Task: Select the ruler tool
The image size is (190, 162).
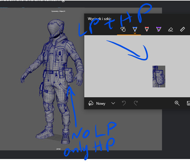Action: tap(183, 29)
